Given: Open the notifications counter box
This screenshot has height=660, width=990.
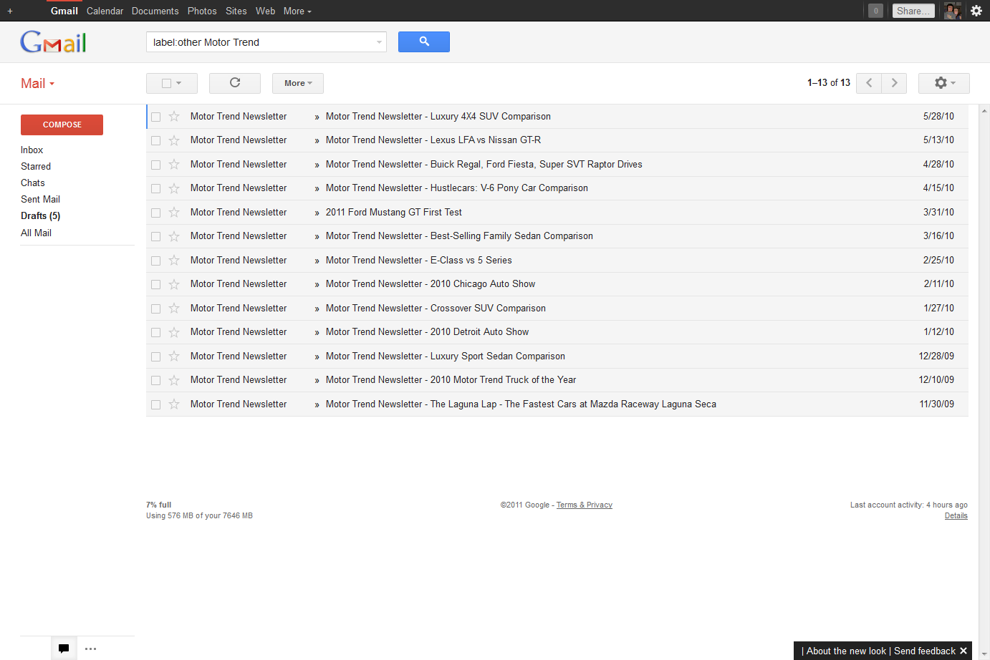Looking at the screenshot, I should (x=875, y=11).
